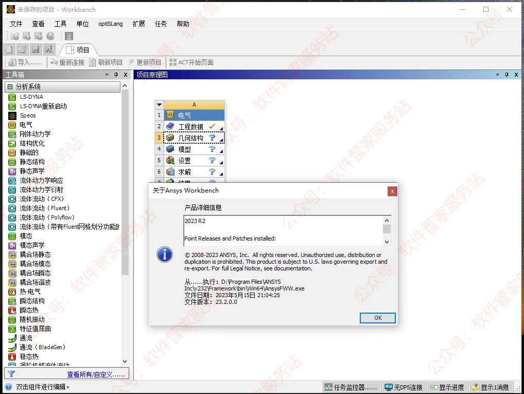
Task: Click the 求解 cell icon
Action: click(170, 172)
